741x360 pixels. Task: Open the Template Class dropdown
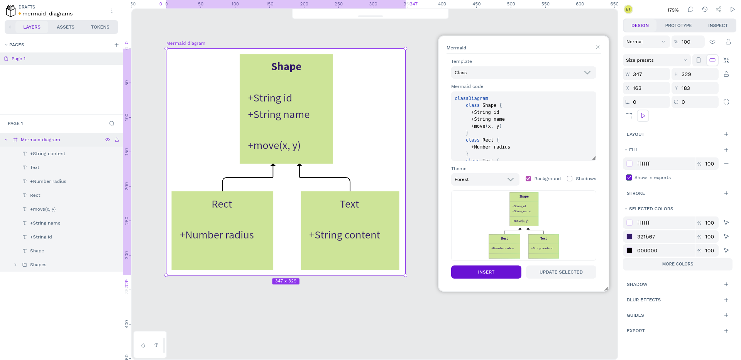coord(523,73)
